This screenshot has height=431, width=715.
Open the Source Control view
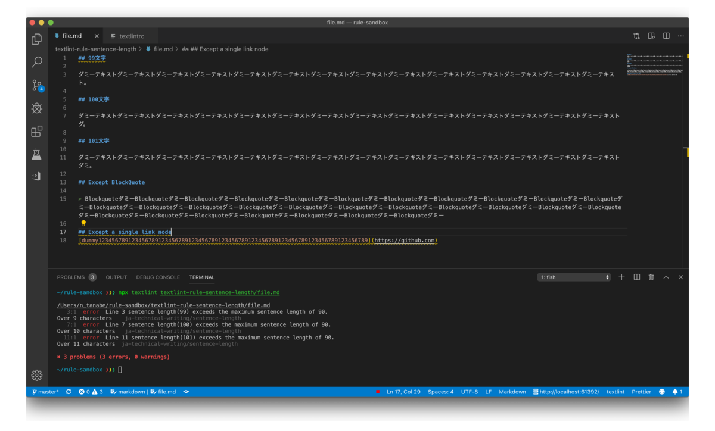point(37,85)
